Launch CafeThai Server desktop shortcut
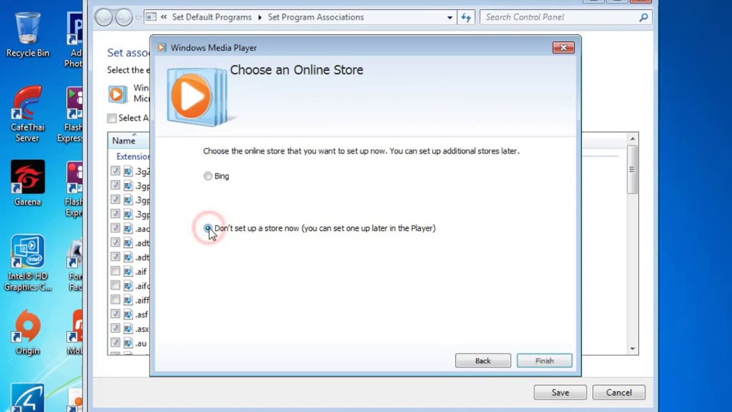Viewport: 732px width, 412px height. point(27,114)
